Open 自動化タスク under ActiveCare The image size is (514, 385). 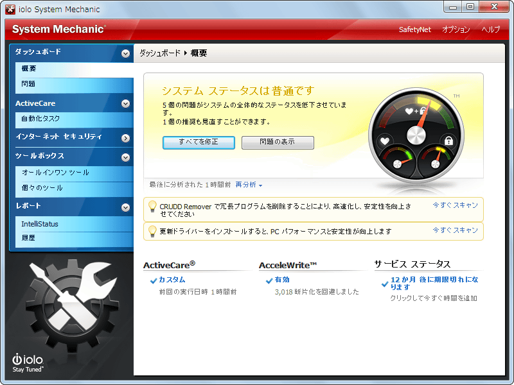pos(74,119)
